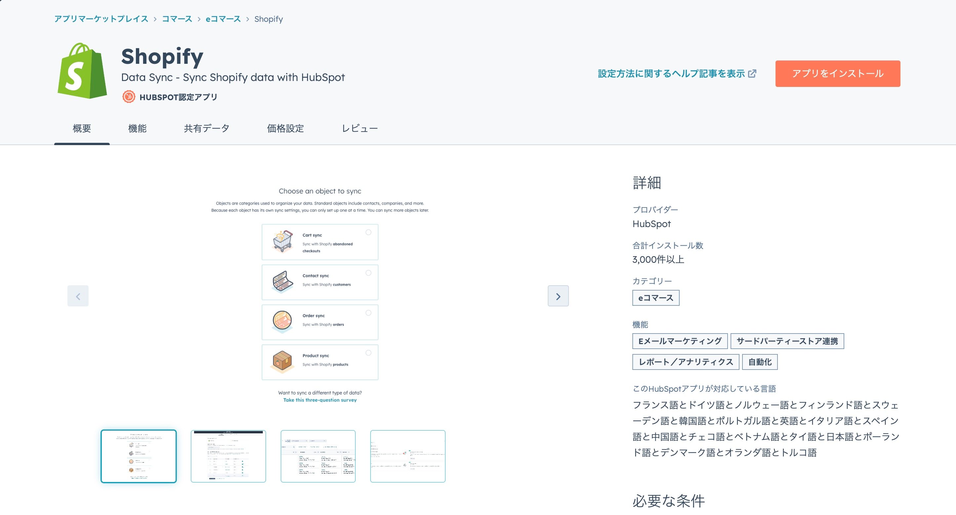Screen dimensions: 956x515
Task: Go to アプリマーケットプレイス breadcrumb
Action: point(101,19)
